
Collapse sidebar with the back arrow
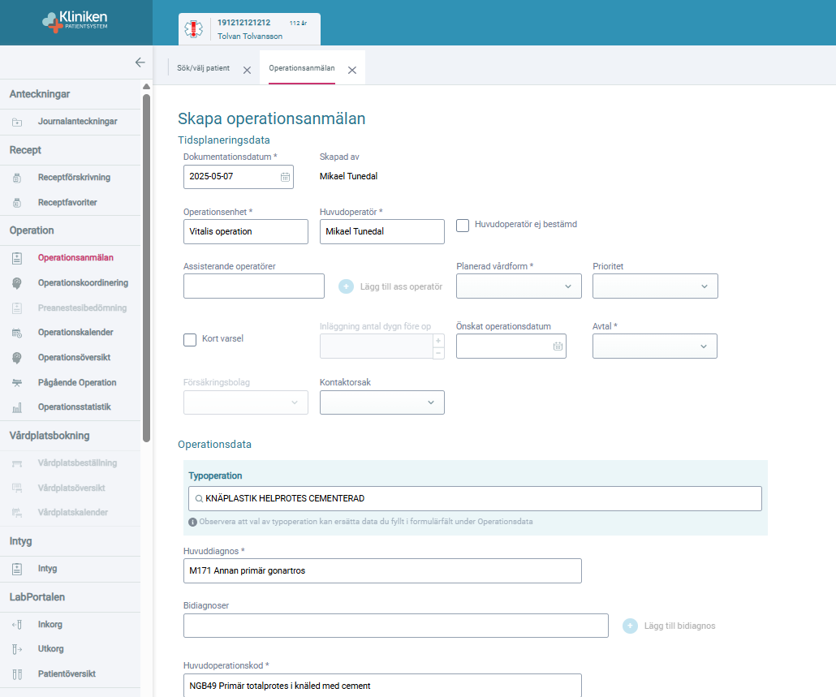[x=140, y=62]
